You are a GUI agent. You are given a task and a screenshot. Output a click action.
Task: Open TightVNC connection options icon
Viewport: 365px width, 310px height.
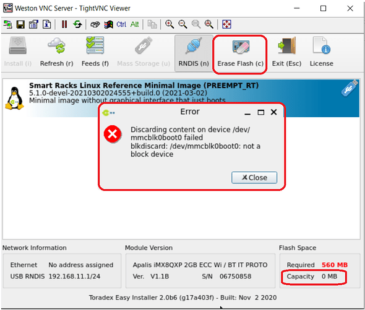coord(33,24)
